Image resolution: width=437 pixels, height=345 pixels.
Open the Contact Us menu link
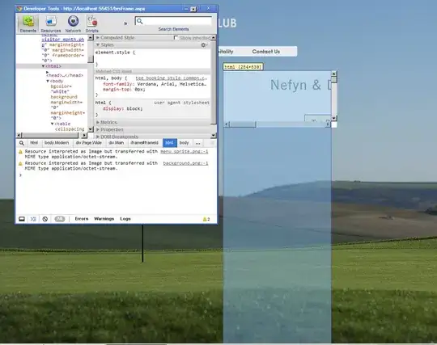266,52
